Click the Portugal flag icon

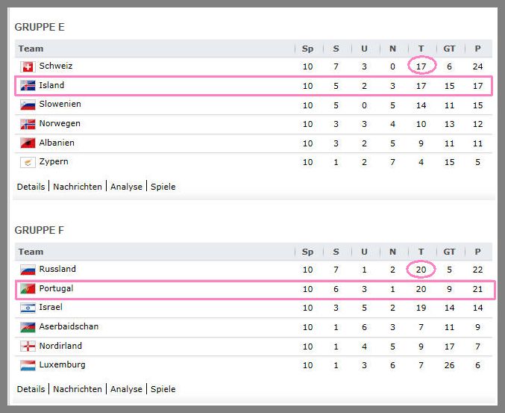click(x=28, y=289)
